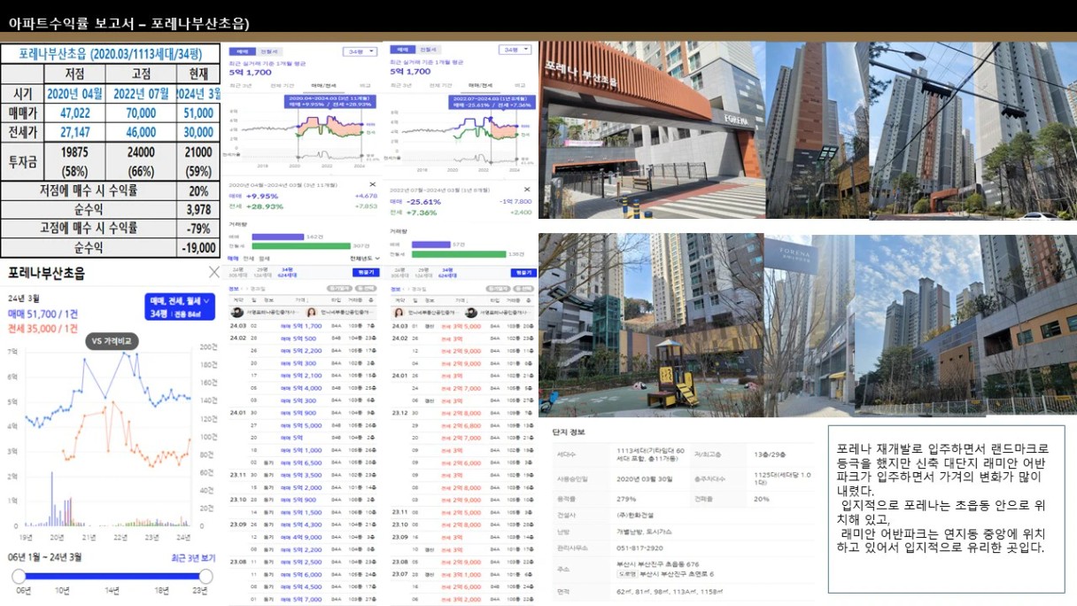1077x606 pixels.
Task: Select 매매 tab atop the right panel
Action: 403,50
